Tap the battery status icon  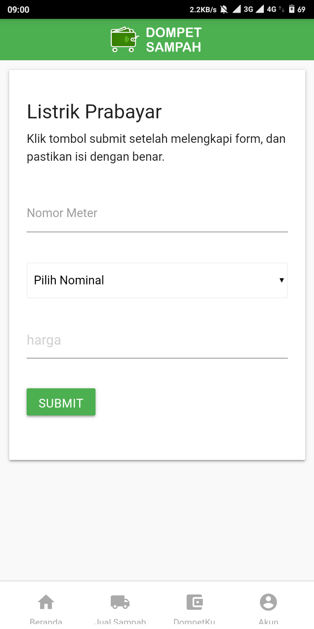click(x=292, y=9)
